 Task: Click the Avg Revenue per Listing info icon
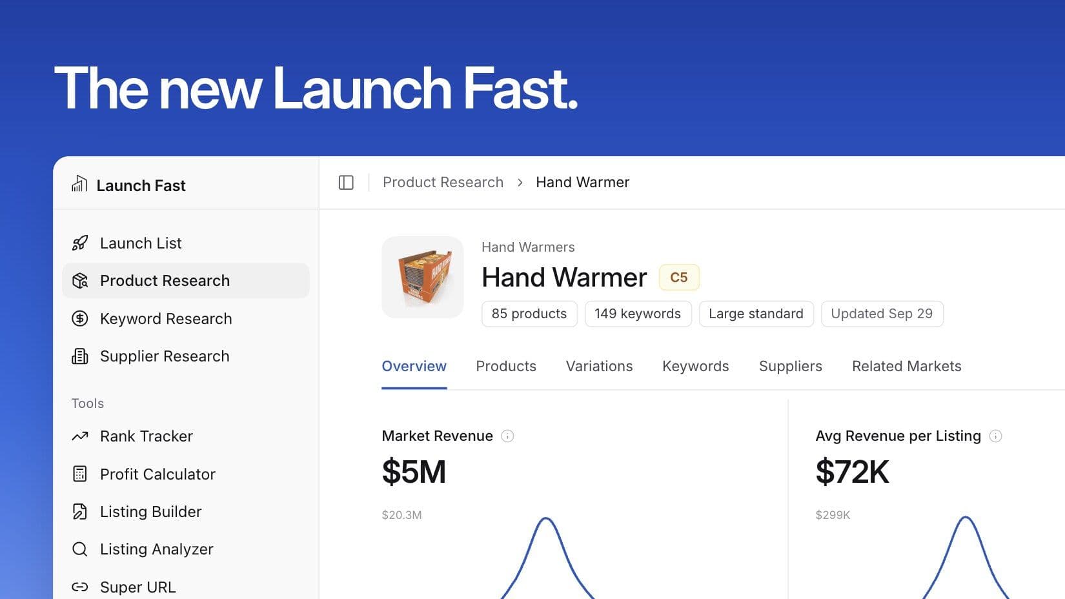[x=996, y=436]
